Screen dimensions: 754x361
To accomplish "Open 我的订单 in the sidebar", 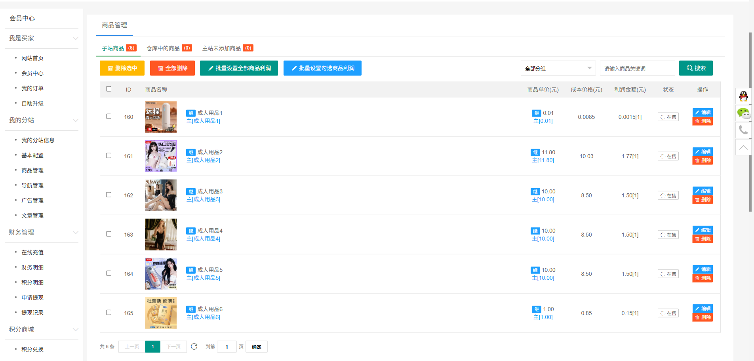I will [x=32, y=88].
